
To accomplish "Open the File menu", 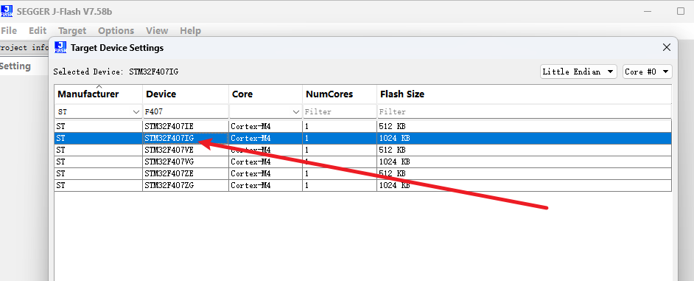I will [x=9, y=30].
